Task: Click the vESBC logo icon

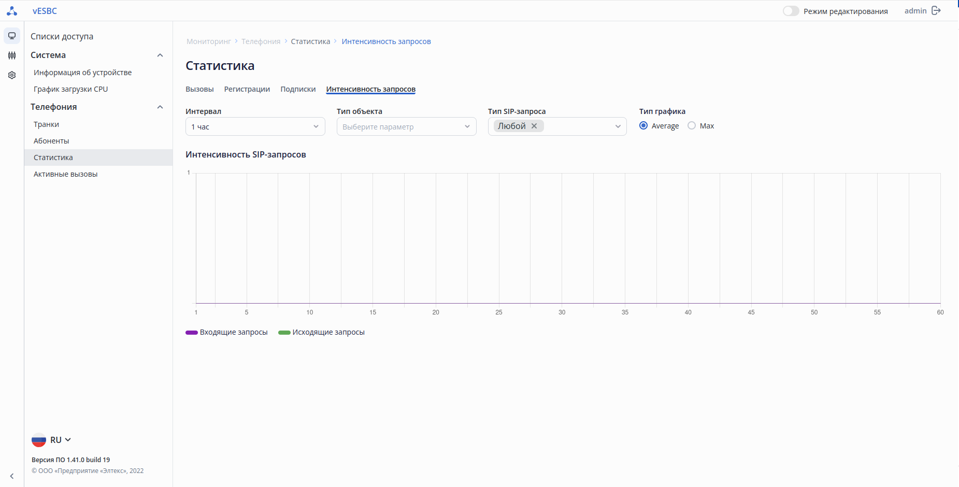Action: [x=12, y=11]
